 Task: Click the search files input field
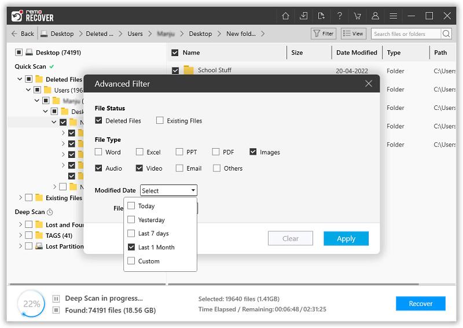click(405, 34)
